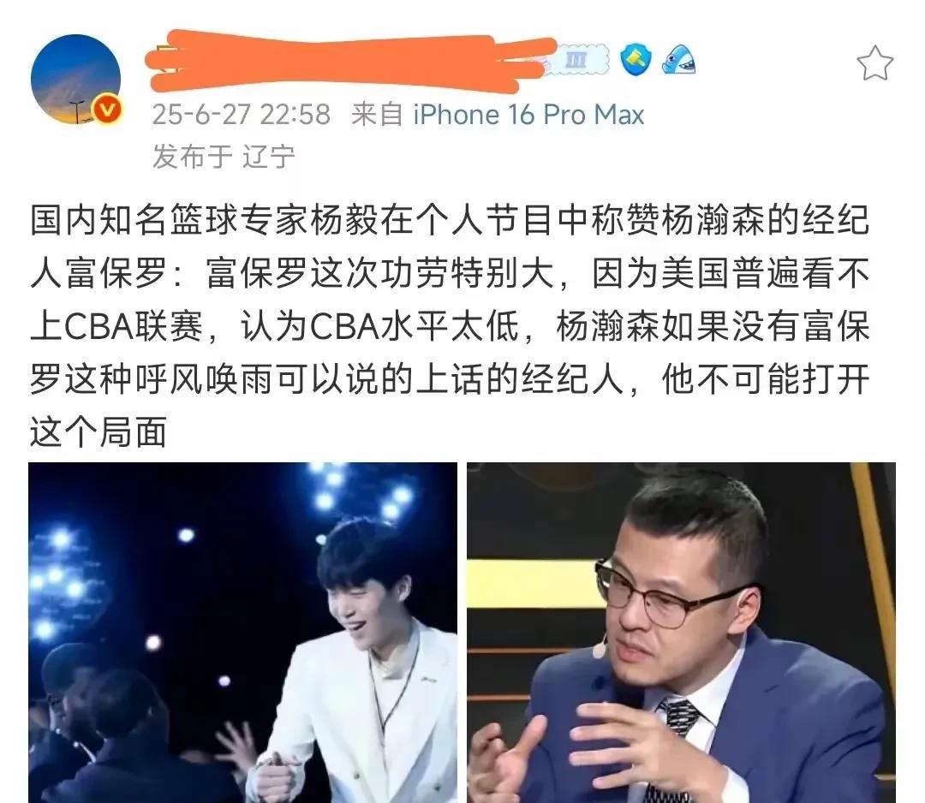Tap the first line mentioning 杨毅
The height and width of the screenshot is (803, 925).
pyautogui.click(x=450, y=219)
